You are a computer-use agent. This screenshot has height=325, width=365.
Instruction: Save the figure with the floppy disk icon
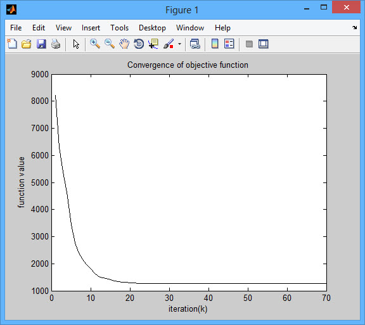41,44
